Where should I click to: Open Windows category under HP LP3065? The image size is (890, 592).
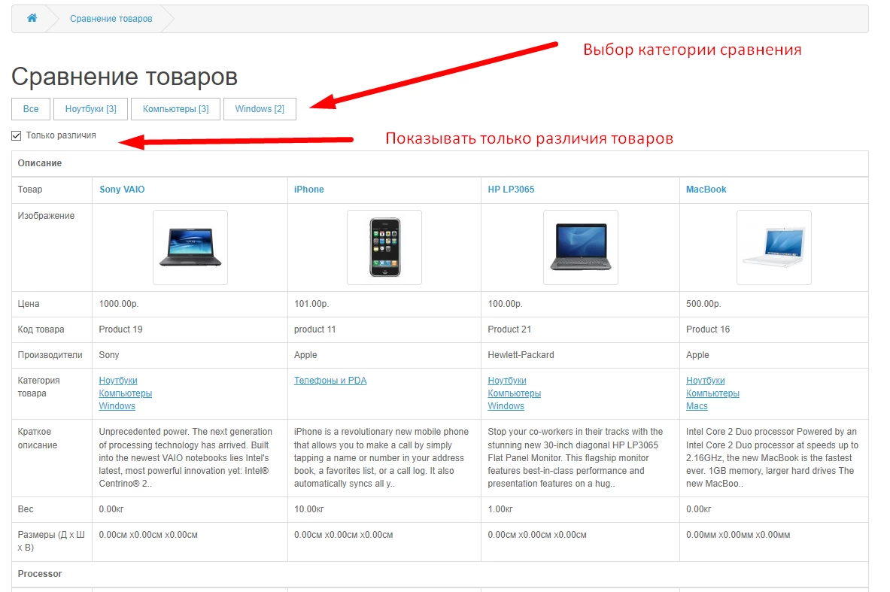tap(506, 406)
